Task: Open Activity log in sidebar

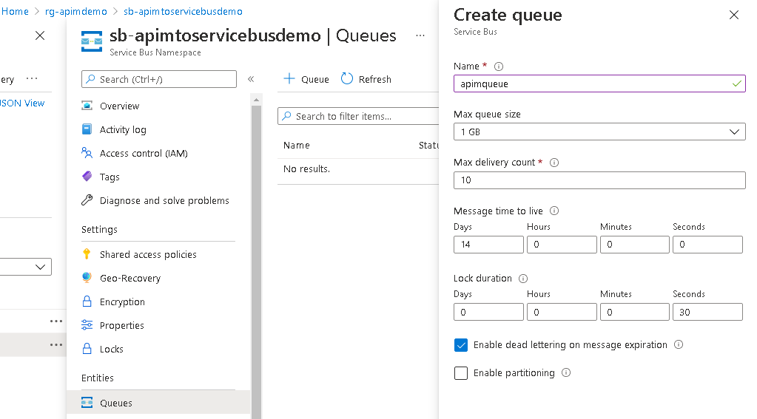Action: coord(123,130)
